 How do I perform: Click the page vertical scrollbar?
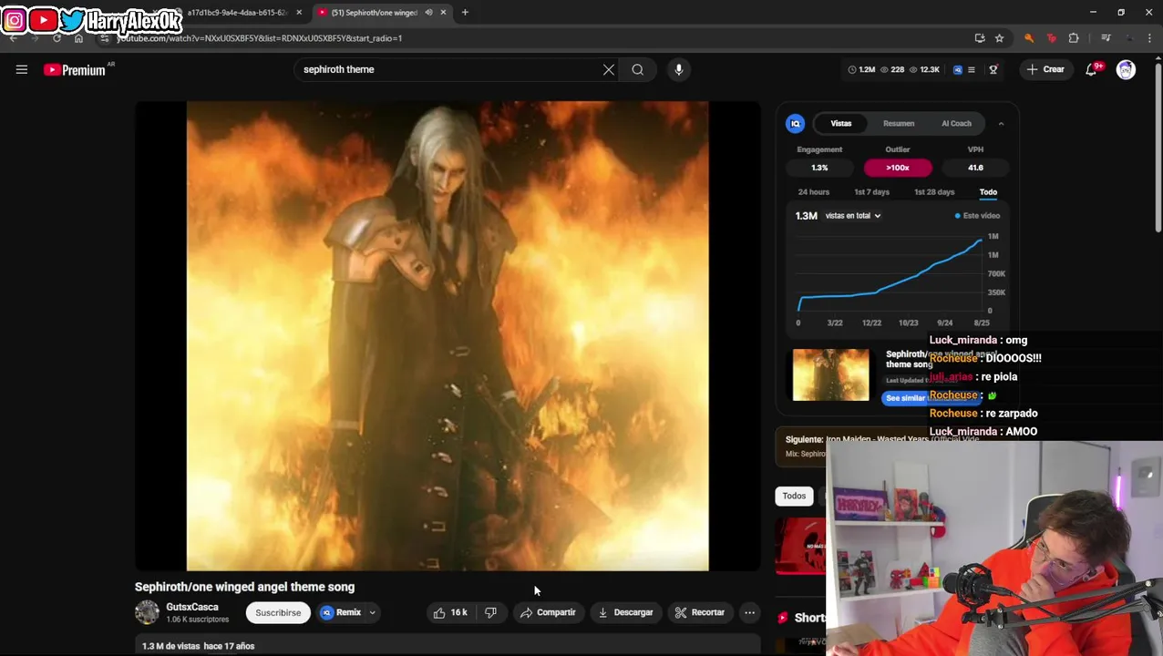click(1158, 146)
